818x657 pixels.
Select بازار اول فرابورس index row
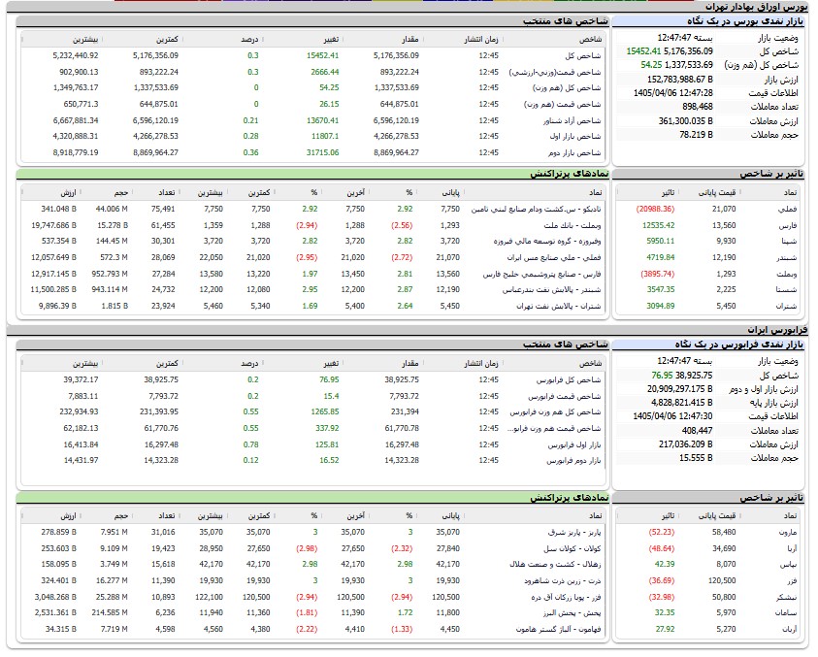tap(313, 445)
